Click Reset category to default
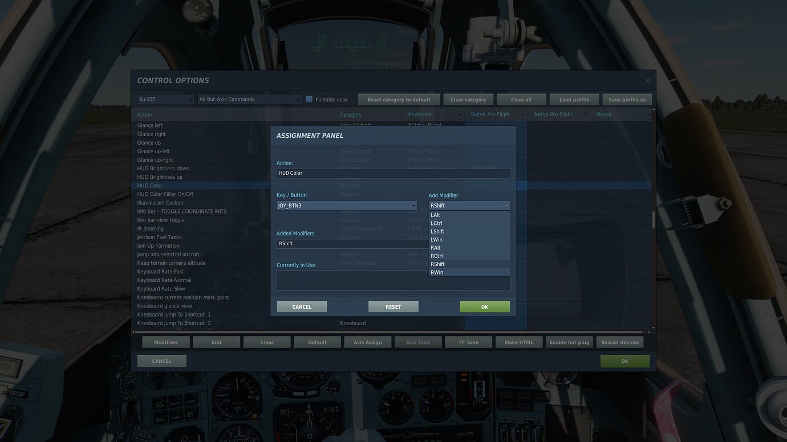Image resolution: width=787 pixels, height=442 pixels. tap(398, 99)
